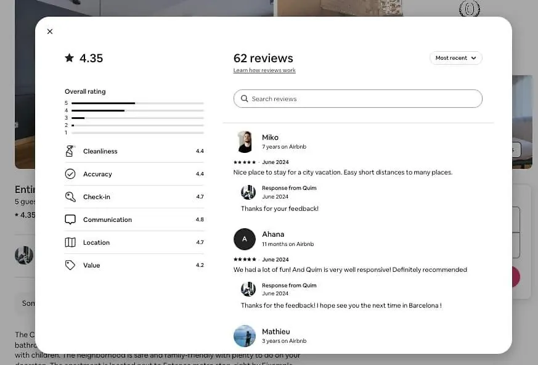The width and height of the screenshot is (538, 365).
Task: Click the star icon beside 4.35
Action: (x=69, y=58)
